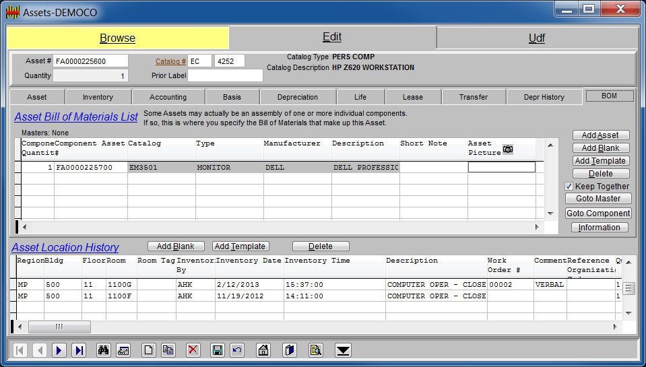Click Add Template in Location History
The width and height of the screenshot is (646, 367).
click(240, 246)
